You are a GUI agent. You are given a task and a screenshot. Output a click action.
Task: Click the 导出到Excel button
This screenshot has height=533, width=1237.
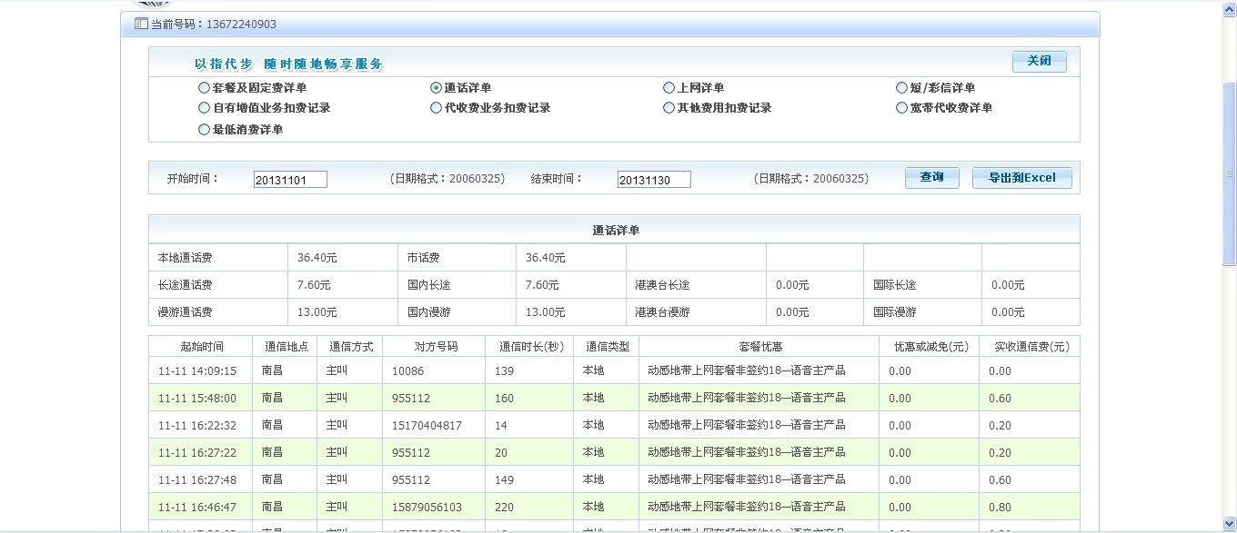click(1021, 178)
